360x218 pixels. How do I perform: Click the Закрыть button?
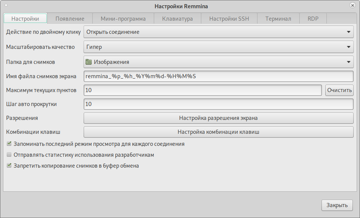[337, 205]
